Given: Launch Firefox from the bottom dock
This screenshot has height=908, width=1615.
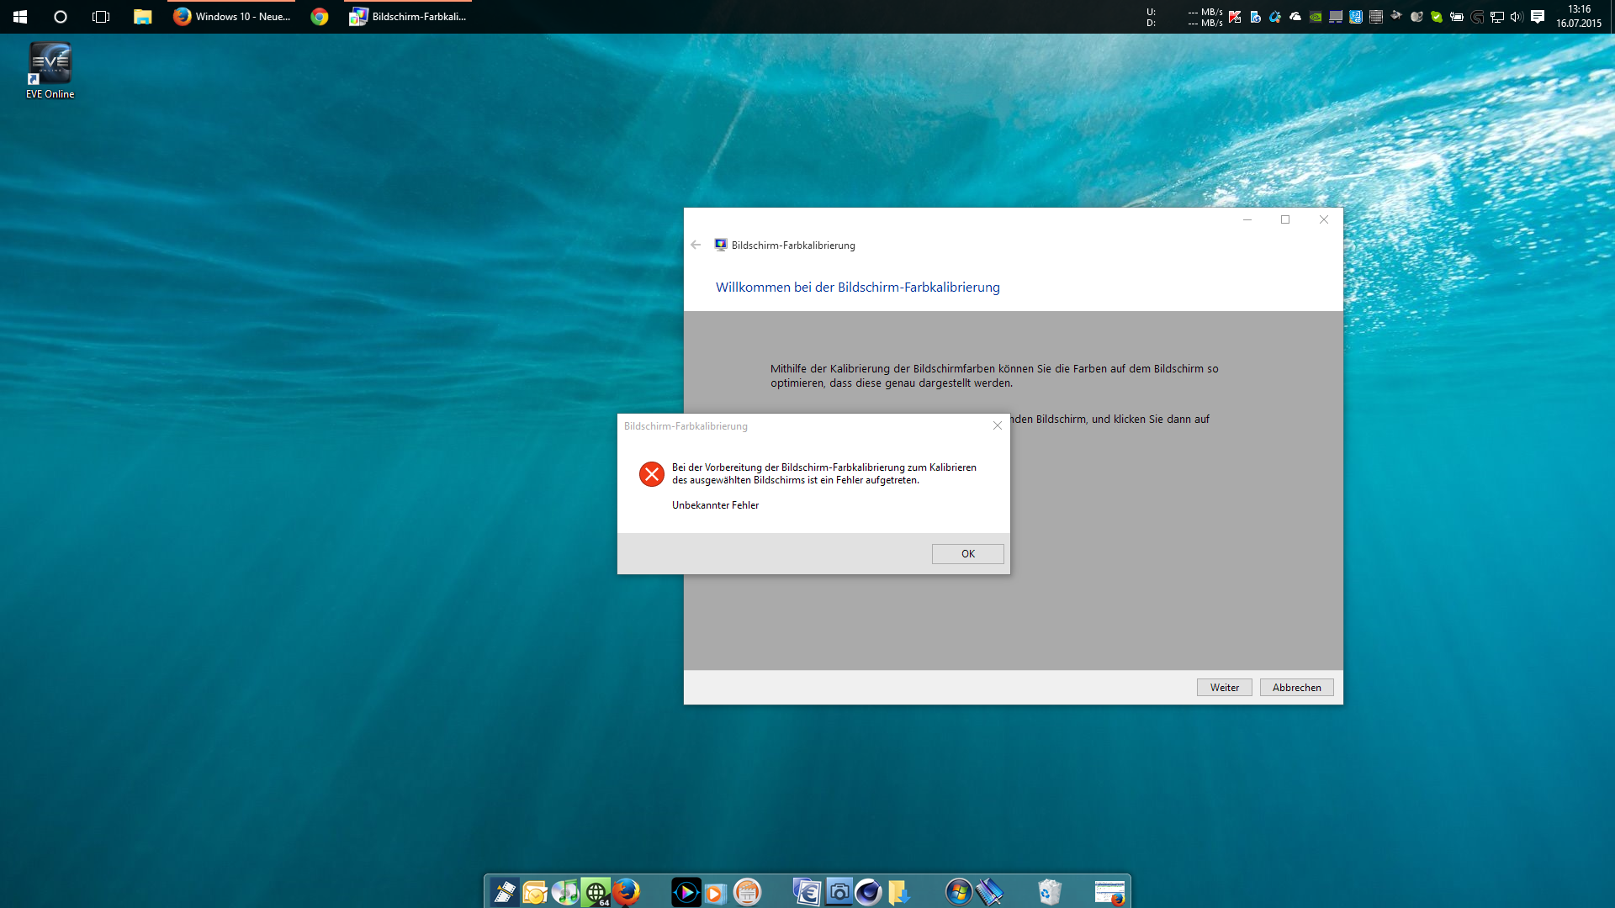Looking at the screenshot, I should pyautogui.click(x=625, y=891).
